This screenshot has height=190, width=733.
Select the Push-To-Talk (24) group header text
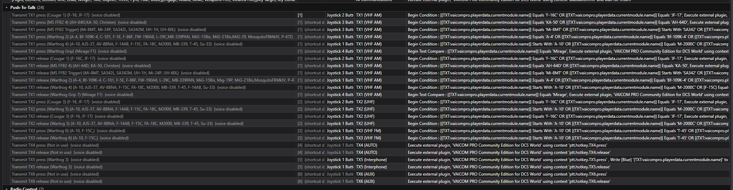click(x=27, y=8)
